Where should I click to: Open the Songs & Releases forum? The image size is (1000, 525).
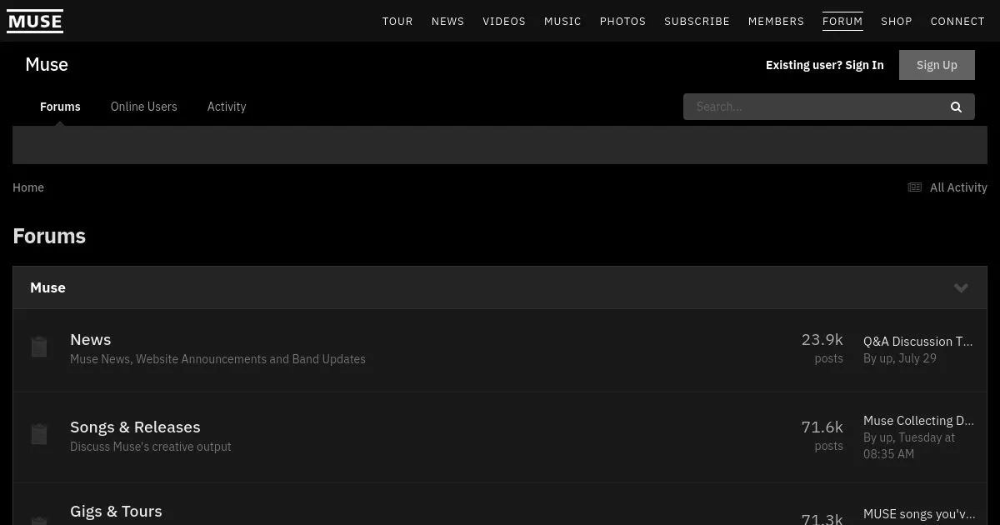pyautogui.click(x=135, y=427)
